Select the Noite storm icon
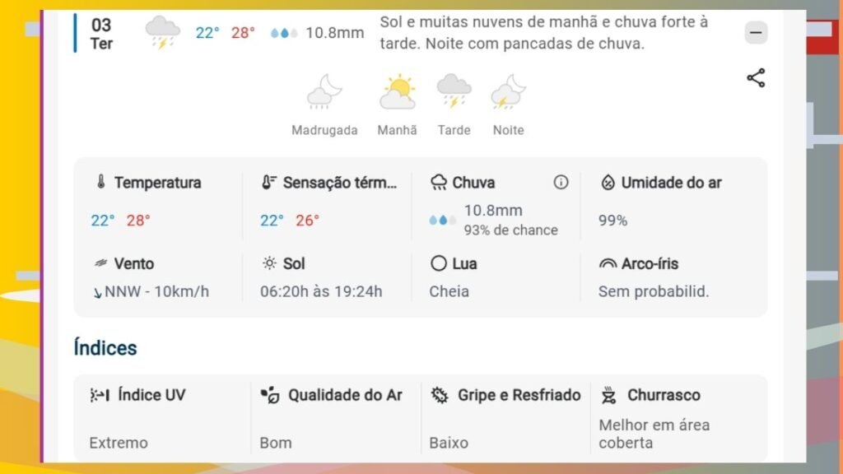This screenshot has width=843, height=474. [x=508, y=91]
